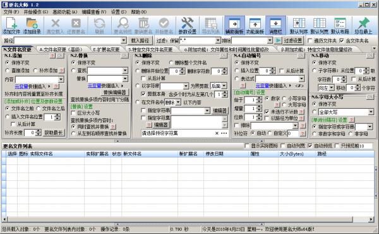Click the ? icon next to 未选行不计数
Image resolution: width=379 pixels, height=234 pixels.
301,111
